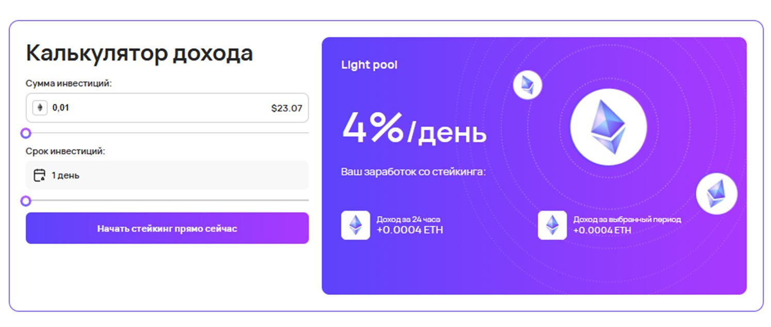The height and width of the screenshot is (327, 771).
Task: Click the "Калькулятор дохода" heading
Action: (139, 53)
